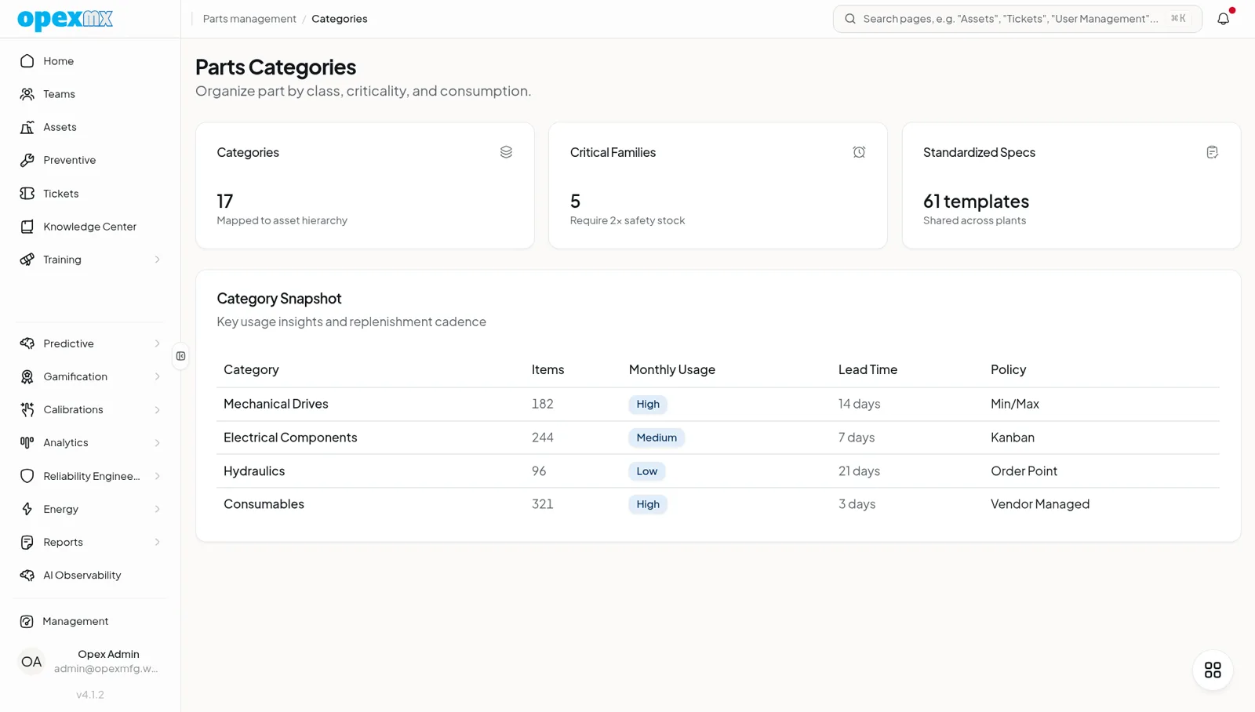Collapse the sidebar panel toggle

click(x=180, y=356)
